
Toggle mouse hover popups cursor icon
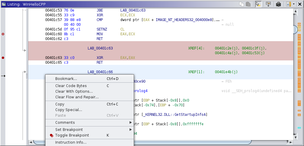click(258, 4)
